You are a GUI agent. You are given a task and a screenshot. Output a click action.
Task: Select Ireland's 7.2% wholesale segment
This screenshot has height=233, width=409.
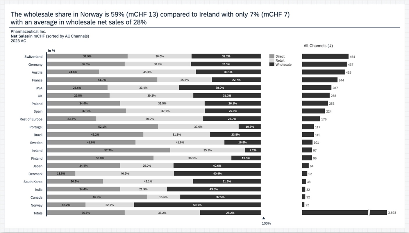pos(253,150)
